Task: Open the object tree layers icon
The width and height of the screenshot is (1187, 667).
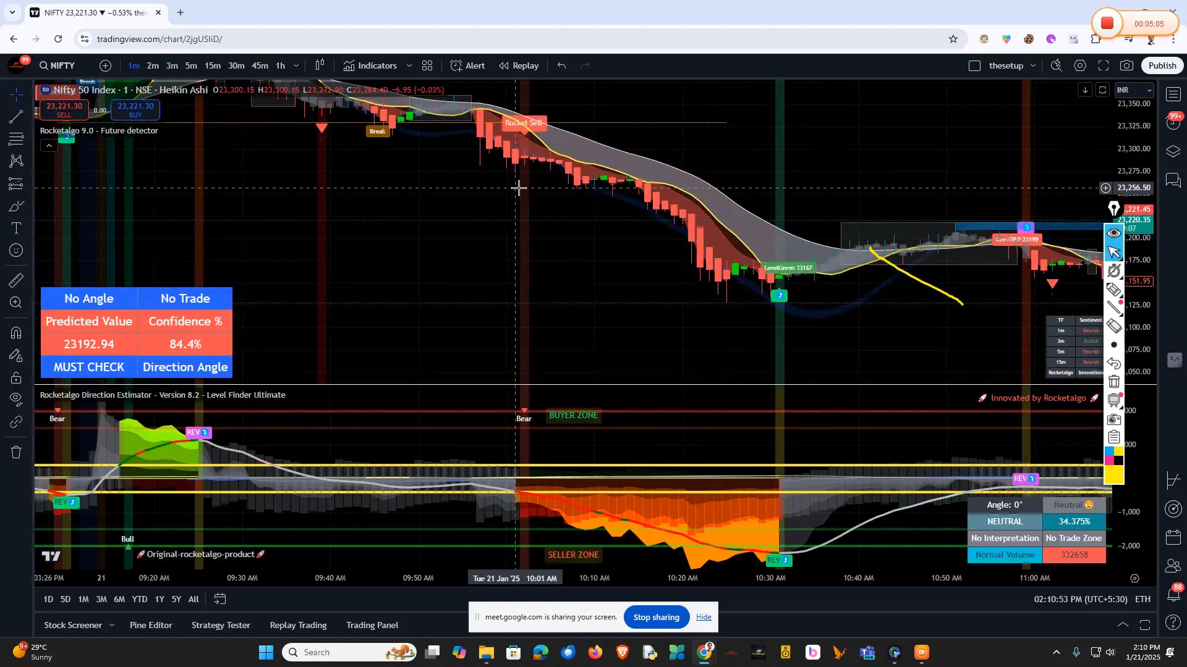Action: tap(1173, 151)
